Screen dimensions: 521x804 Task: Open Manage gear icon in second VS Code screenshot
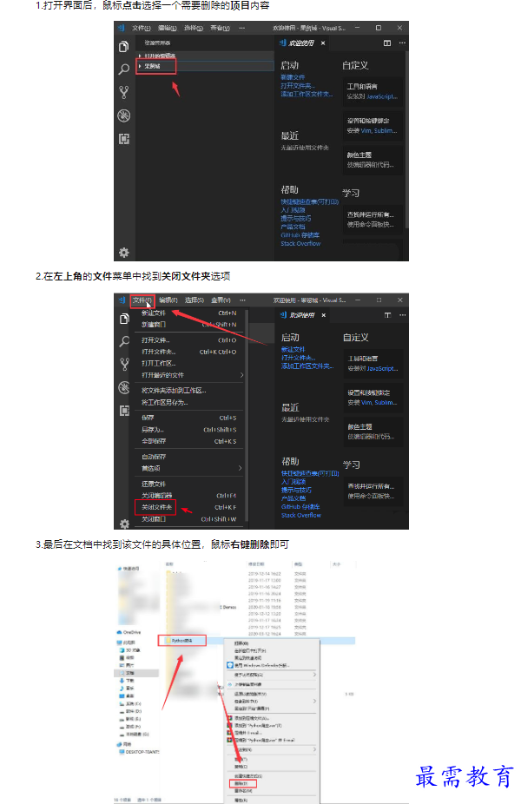pyautogui.click(x=124, y=524)
